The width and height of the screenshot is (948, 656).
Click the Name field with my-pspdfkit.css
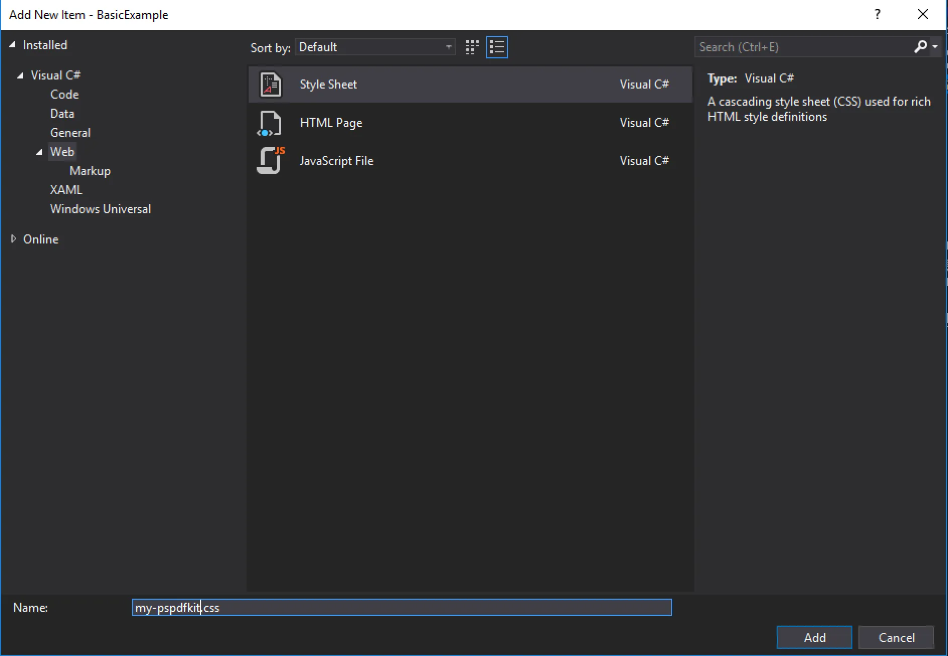402,607
